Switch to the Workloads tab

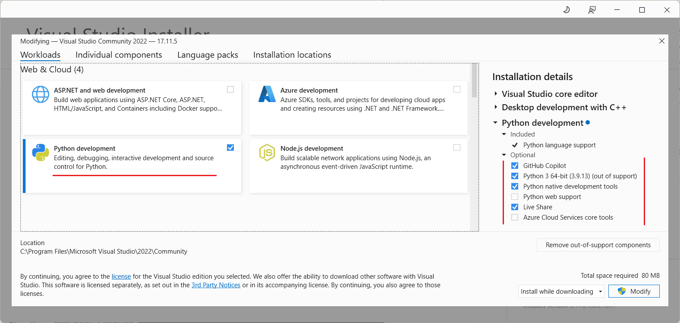click(x=41, y=55)
